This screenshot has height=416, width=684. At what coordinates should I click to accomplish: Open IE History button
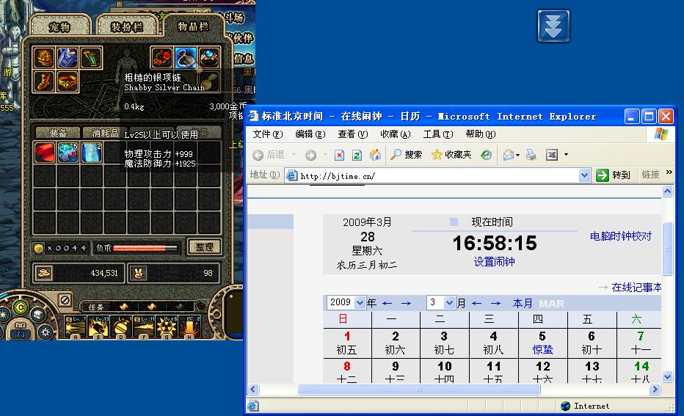click(486, 155)
